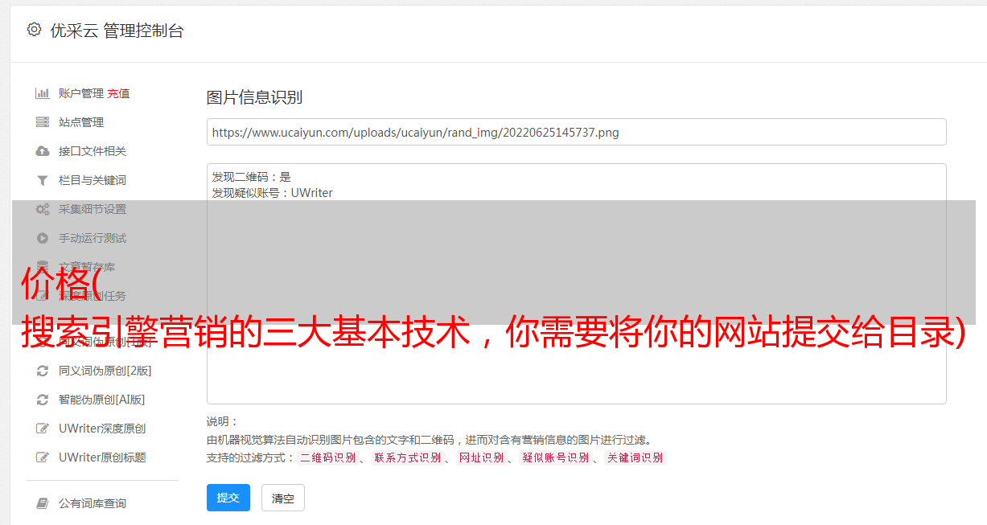Image resolution: width=987 pixels, height=525 pixels.
Task: Open UWriter原创标题 via its edit icon
Action: pos(43,457)
